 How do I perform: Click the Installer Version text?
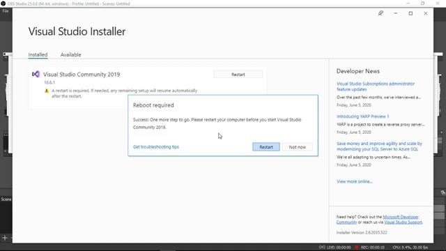[x=362, y=232]
